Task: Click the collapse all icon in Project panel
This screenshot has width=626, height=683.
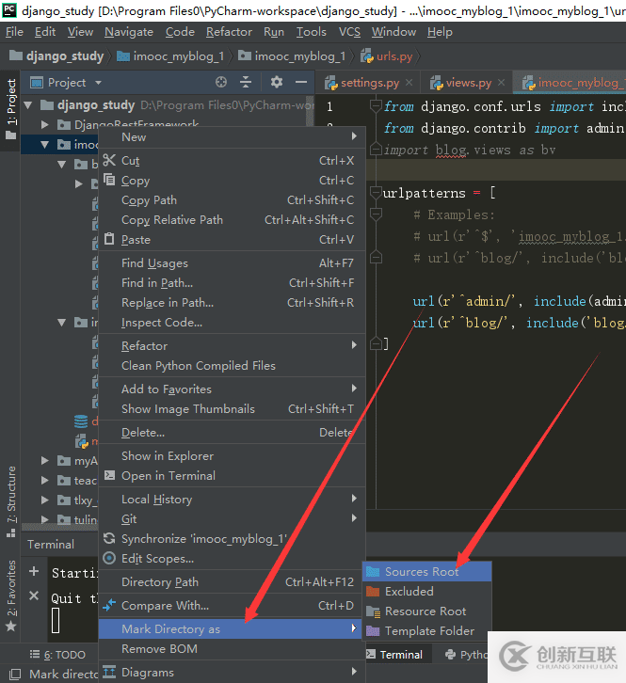Action: pos(246,83)
